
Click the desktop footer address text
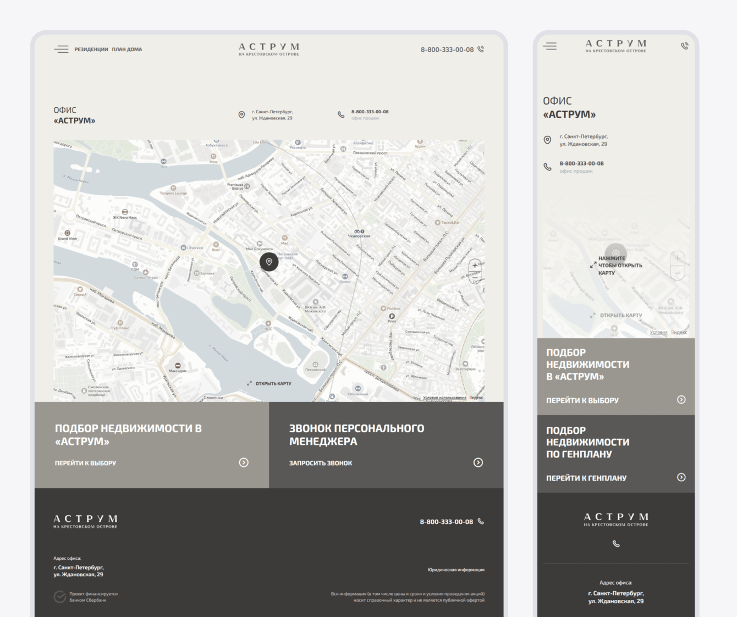click(x=78, y=571)
